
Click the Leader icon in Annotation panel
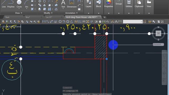[79, 5]
